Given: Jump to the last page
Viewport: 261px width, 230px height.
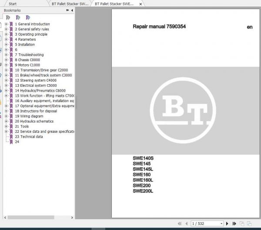Looking at the screenshot, I should pyautogui.click(x=234, y=223).
